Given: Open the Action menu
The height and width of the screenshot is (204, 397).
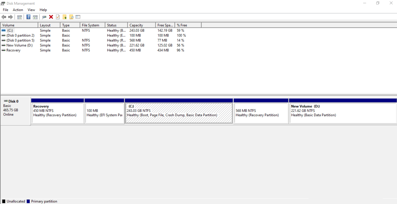Looking at the screenshot, I should (x=18, y=10).
